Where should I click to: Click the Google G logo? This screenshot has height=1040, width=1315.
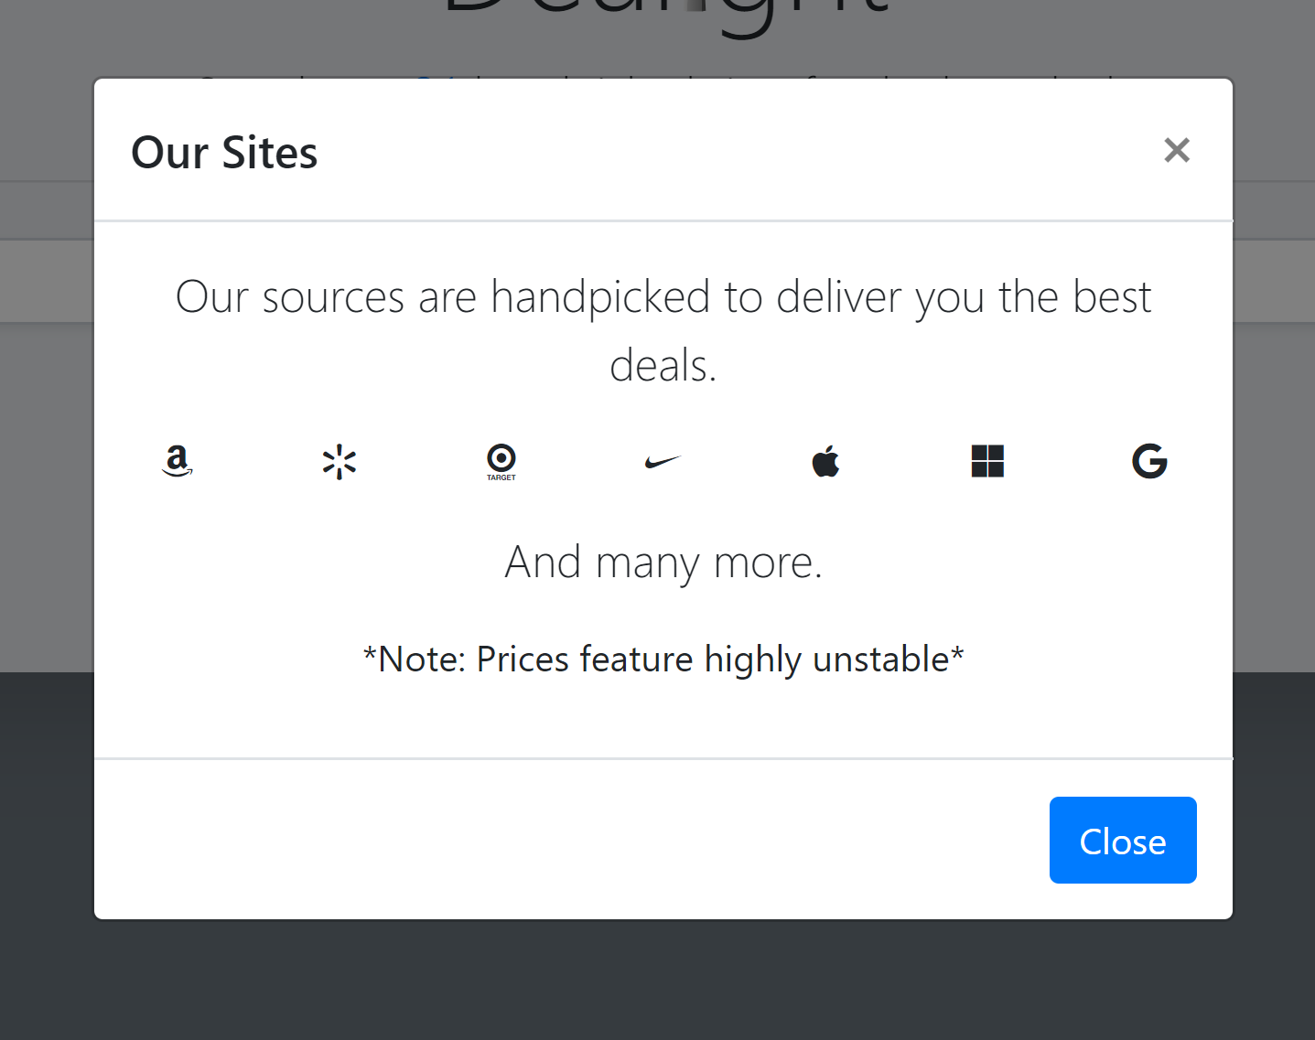pyautogui.click(x=1149, y=461)
